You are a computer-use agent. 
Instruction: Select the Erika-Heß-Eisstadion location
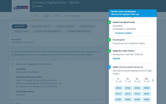click(x=65, y=26)
